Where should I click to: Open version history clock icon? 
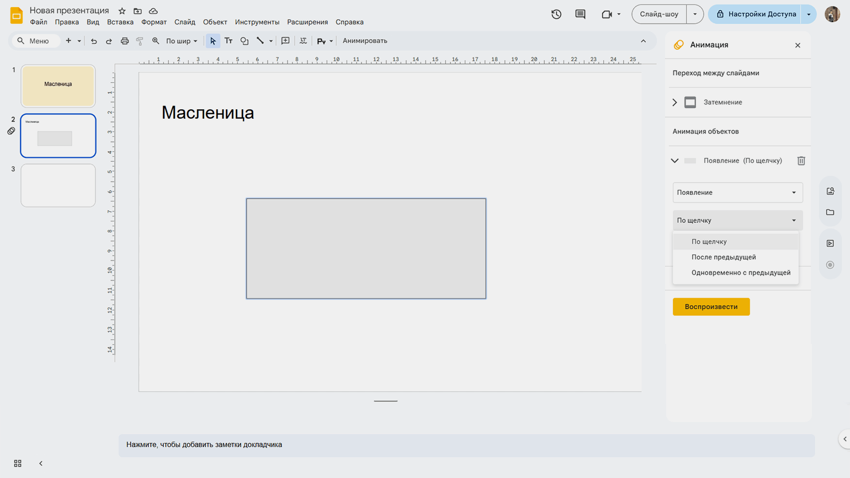(x=556, y=14)
